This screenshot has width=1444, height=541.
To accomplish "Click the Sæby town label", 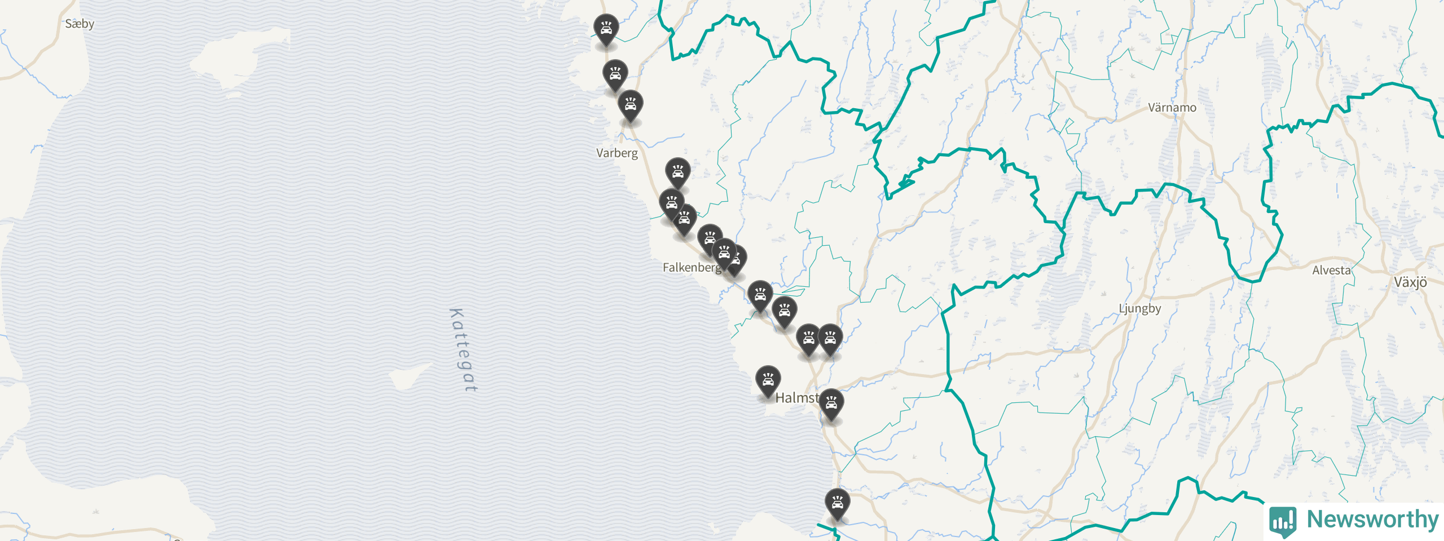I will click(80, 24).
